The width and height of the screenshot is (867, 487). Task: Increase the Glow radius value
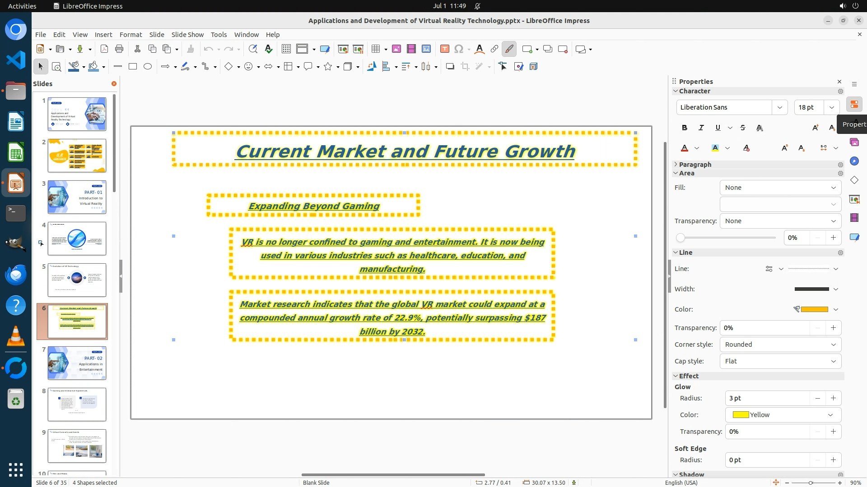pos(833,398)
